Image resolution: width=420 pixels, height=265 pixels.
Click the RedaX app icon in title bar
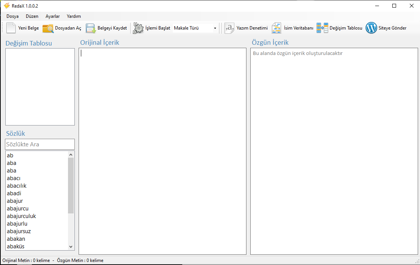pyautogui.click(x=7, y=6)
